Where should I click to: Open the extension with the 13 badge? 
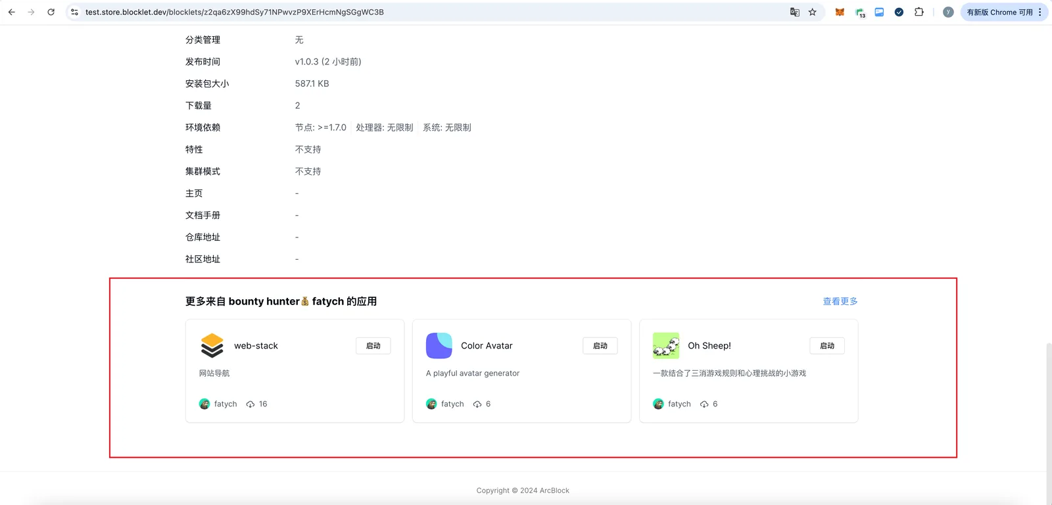click(860, 12)
